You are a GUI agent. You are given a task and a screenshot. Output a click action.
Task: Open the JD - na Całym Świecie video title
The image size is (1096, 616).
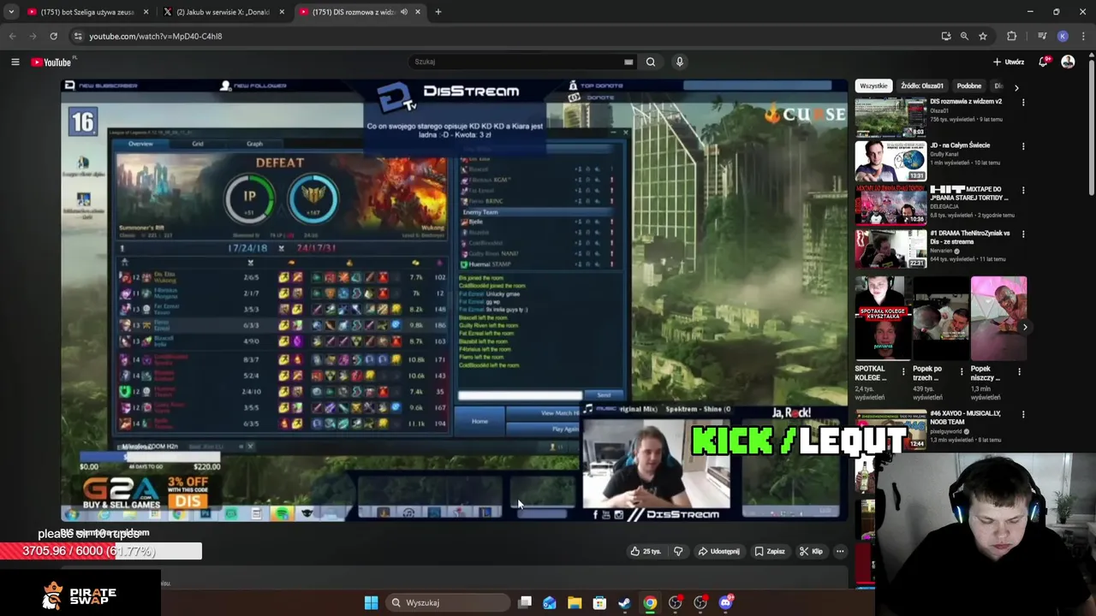959,145
